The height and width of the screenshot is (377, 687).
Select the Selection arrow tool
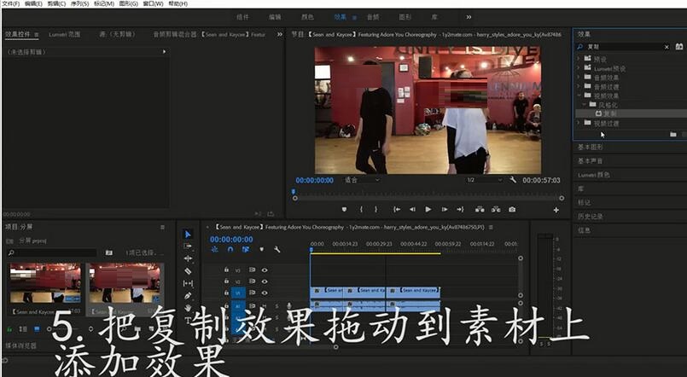point(188,234)
